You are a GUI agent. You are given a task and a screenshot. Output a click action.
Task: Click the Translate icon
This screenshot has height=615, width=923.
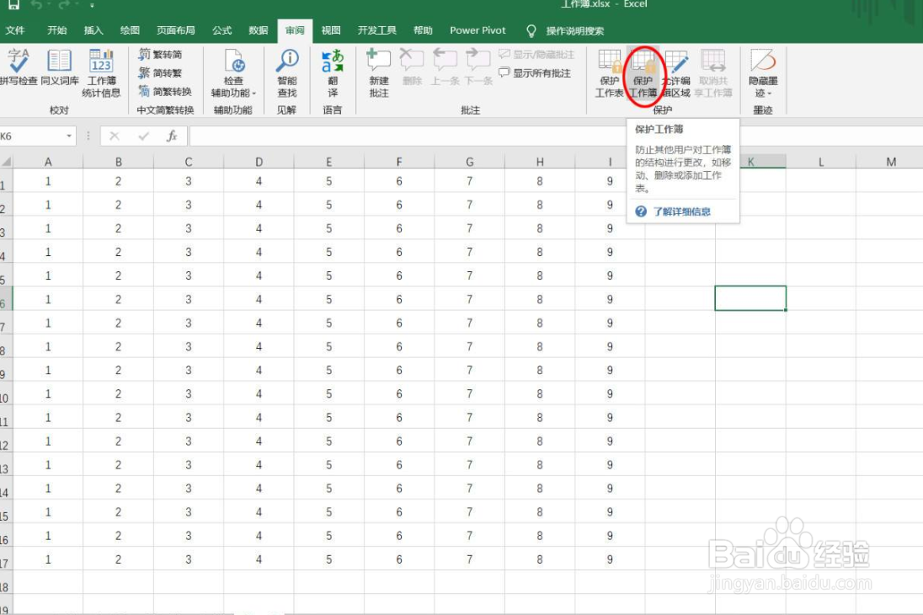coord(333,61)
